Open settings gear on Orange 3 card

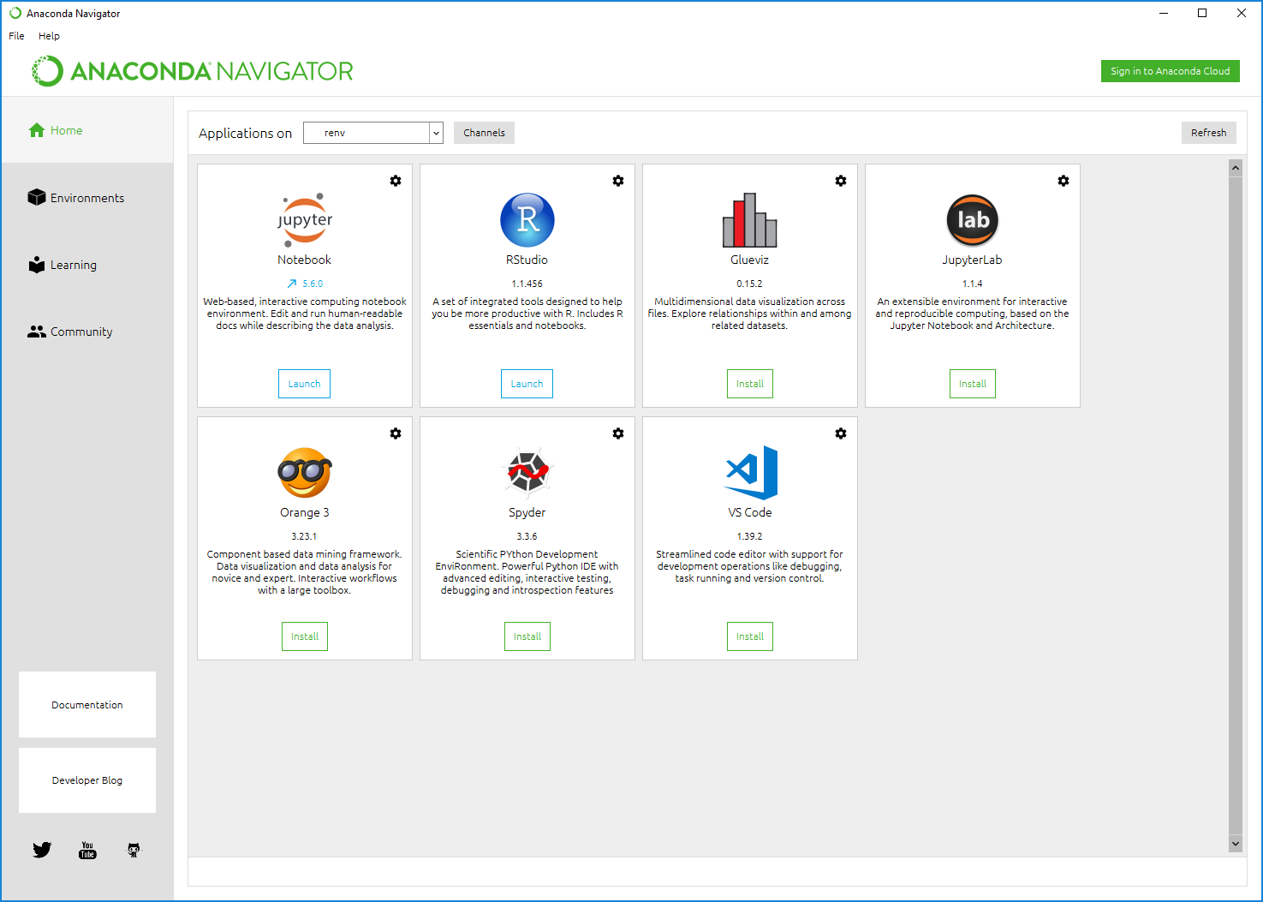tap(396, 433)
